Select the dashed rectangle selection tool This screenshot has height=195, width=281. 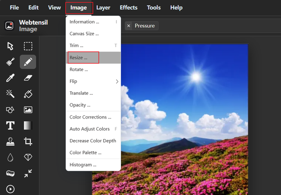click(x=28, y=46)
